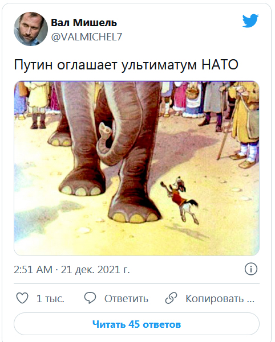Click the Ответить reply label

[126, 299]
